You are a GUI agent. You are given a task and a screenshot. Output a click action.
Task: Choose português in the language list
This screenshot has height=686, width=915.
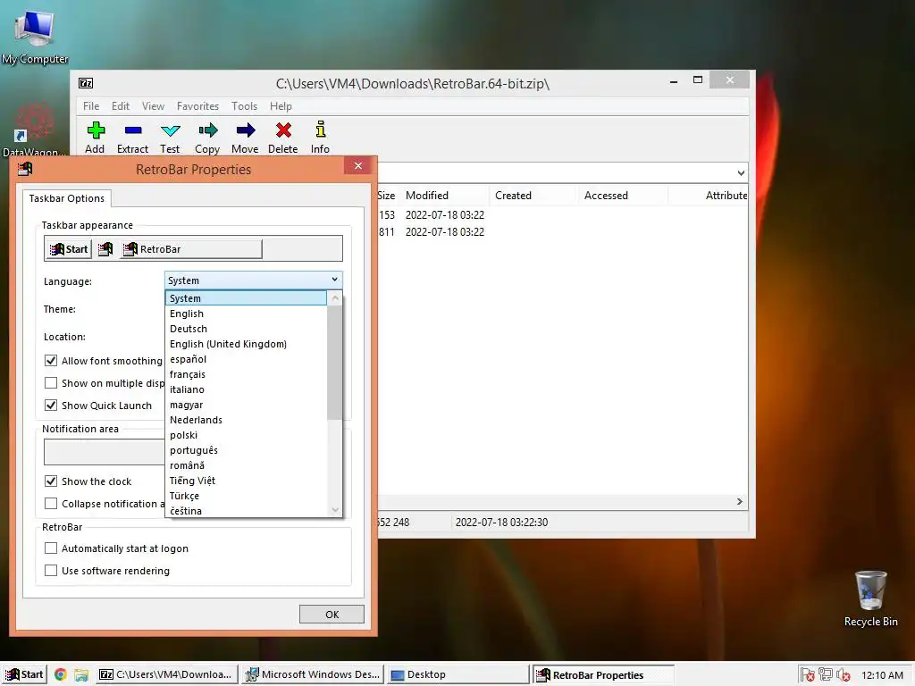[247, 450]
